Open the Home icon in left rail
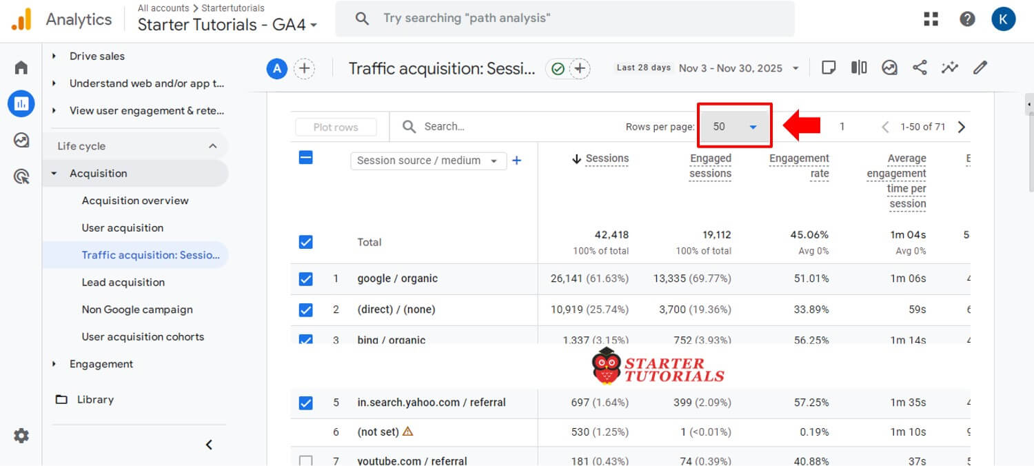 [x=21, y=68]
